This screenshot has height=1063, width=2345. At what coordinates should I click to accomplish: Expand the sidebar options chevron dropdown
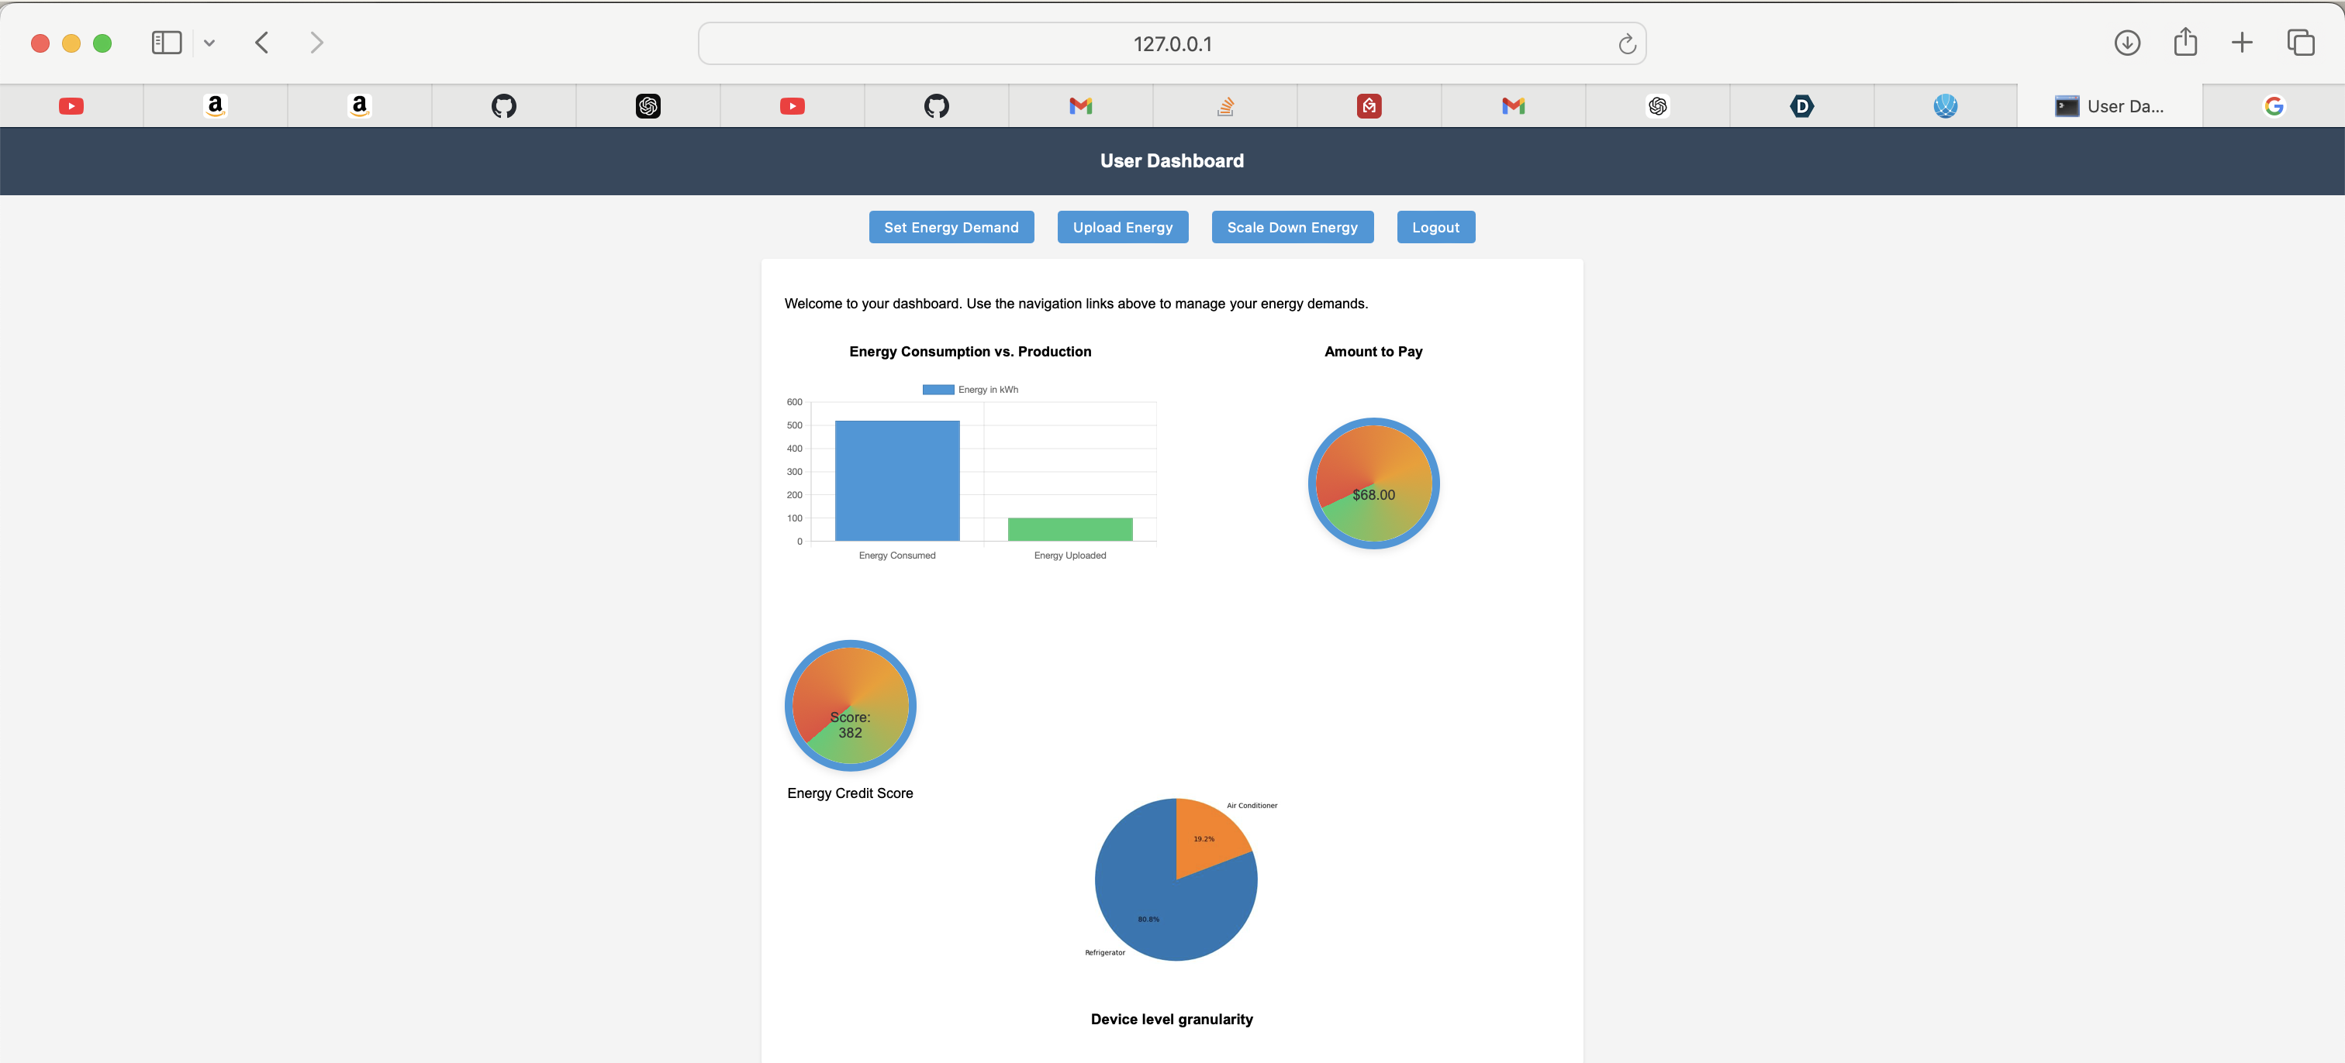tap(209, 43)
